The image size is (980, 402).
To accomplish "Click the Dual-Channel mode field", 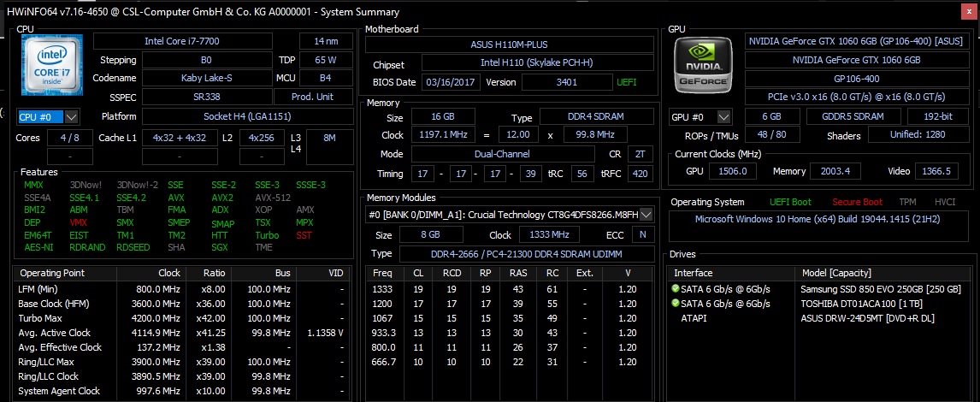I will point(503,154).
